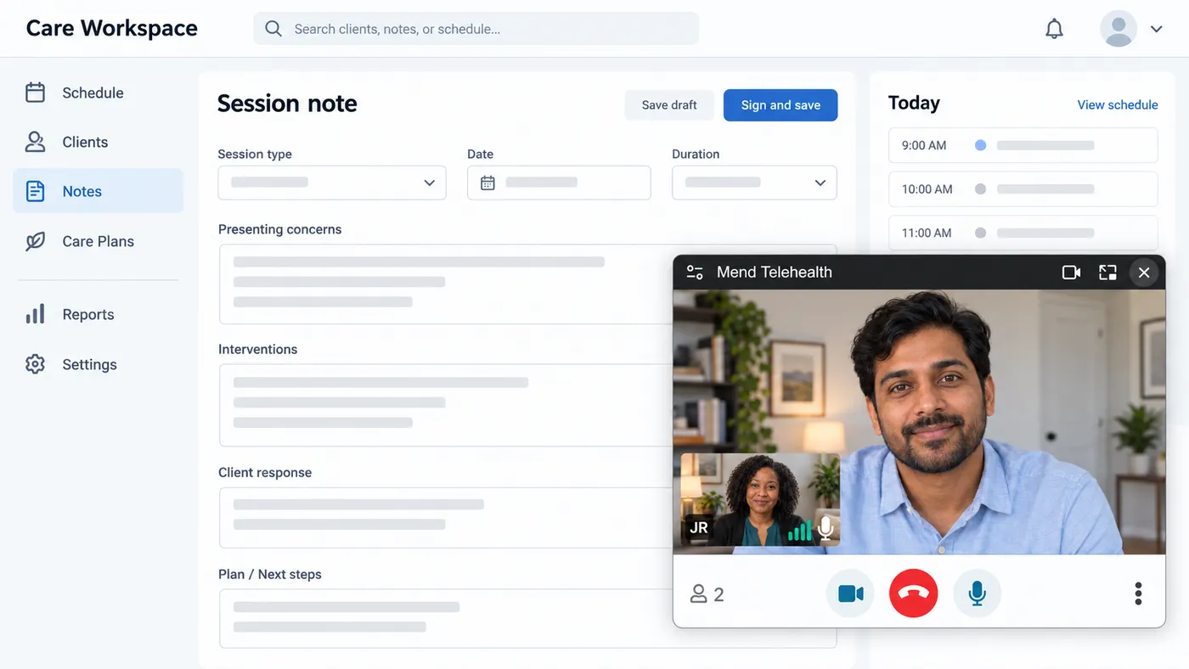Click the Care Workspace logo title
The width and height of the screenshot is (1189, 669).
(111, 28)
